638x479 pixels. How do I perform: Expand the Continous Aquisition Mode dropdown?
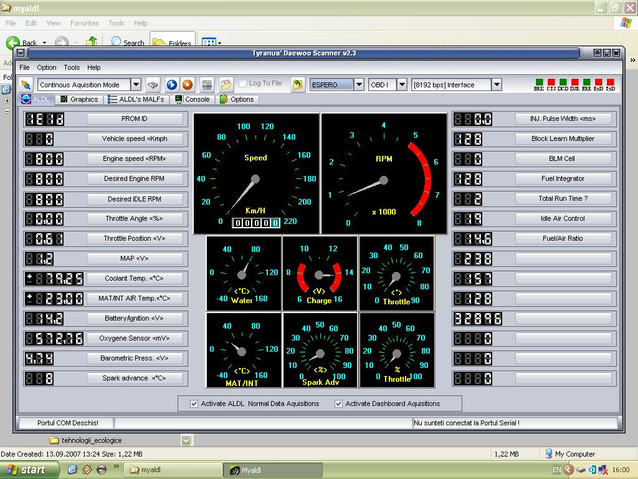136,85
